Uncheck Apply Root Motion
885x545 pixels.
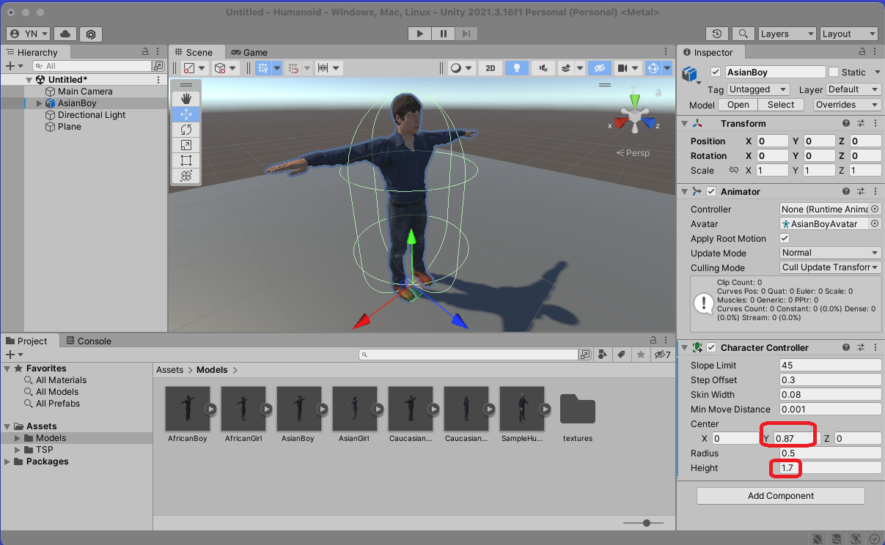pos(785,239)
